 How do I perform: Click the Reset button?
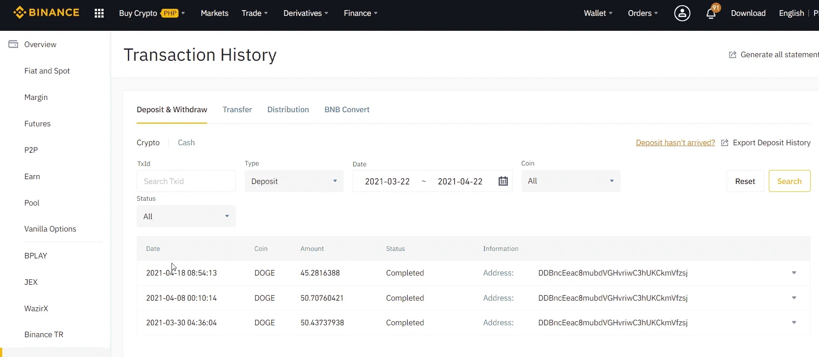(745, 181)
